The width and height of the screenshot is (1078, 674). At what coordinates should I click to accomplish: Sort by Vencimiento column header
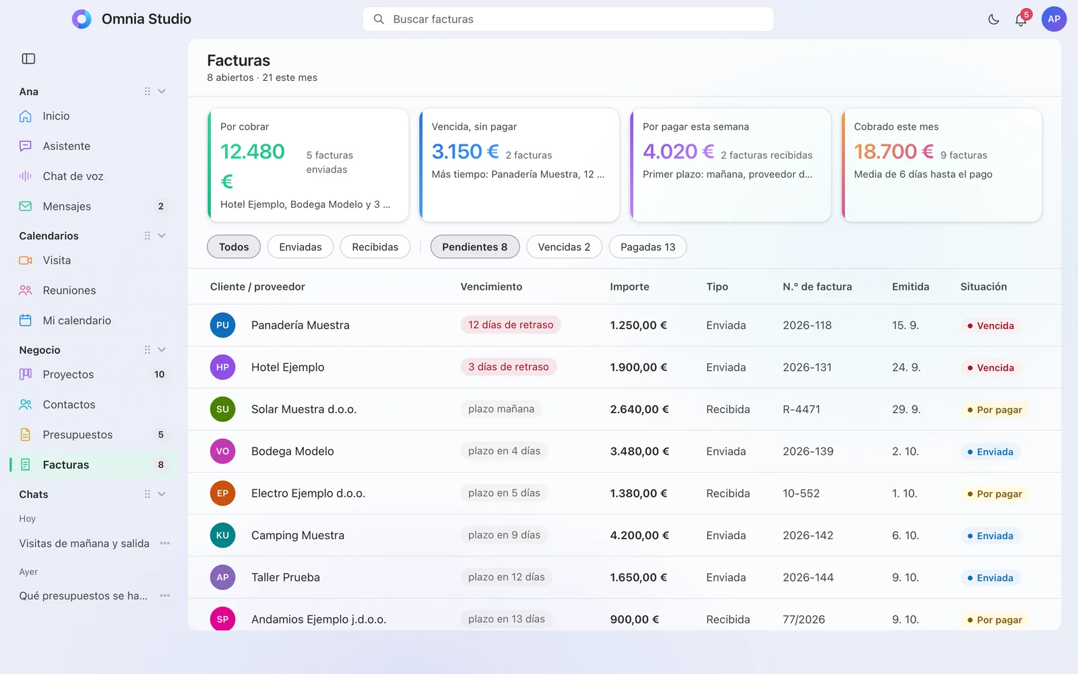491,286
